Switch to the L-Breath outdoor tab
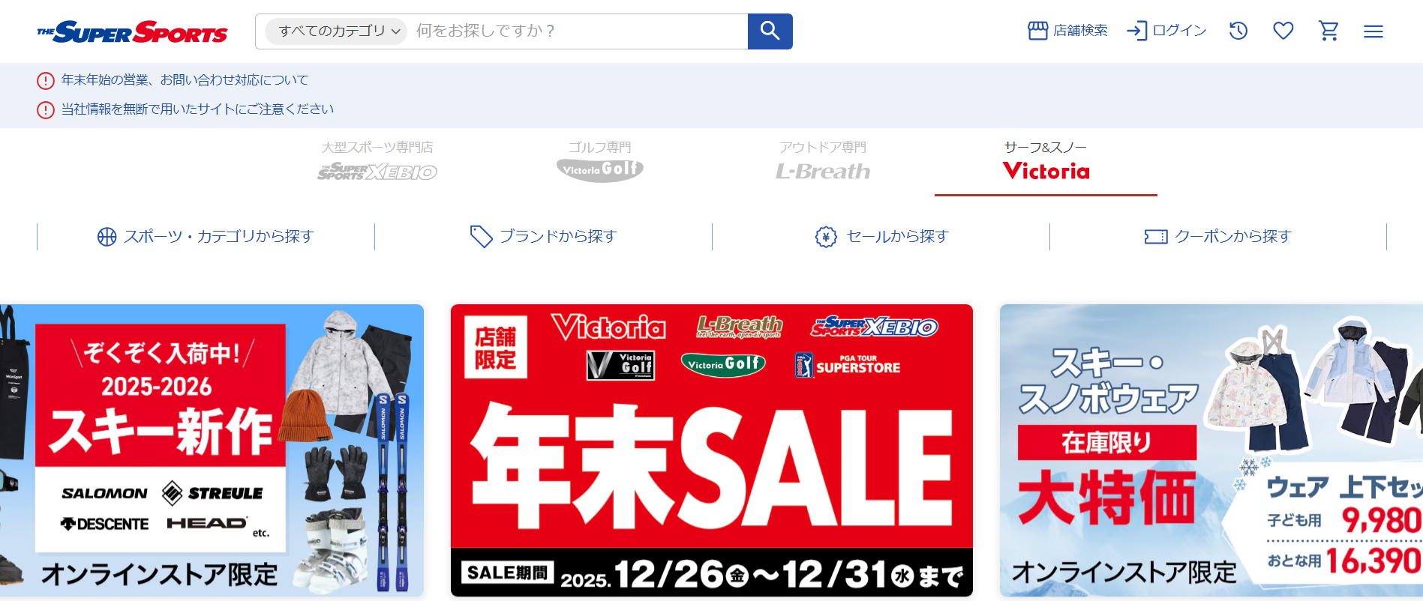The width and height of the screenshot is (1423, 601). (823, 162)
